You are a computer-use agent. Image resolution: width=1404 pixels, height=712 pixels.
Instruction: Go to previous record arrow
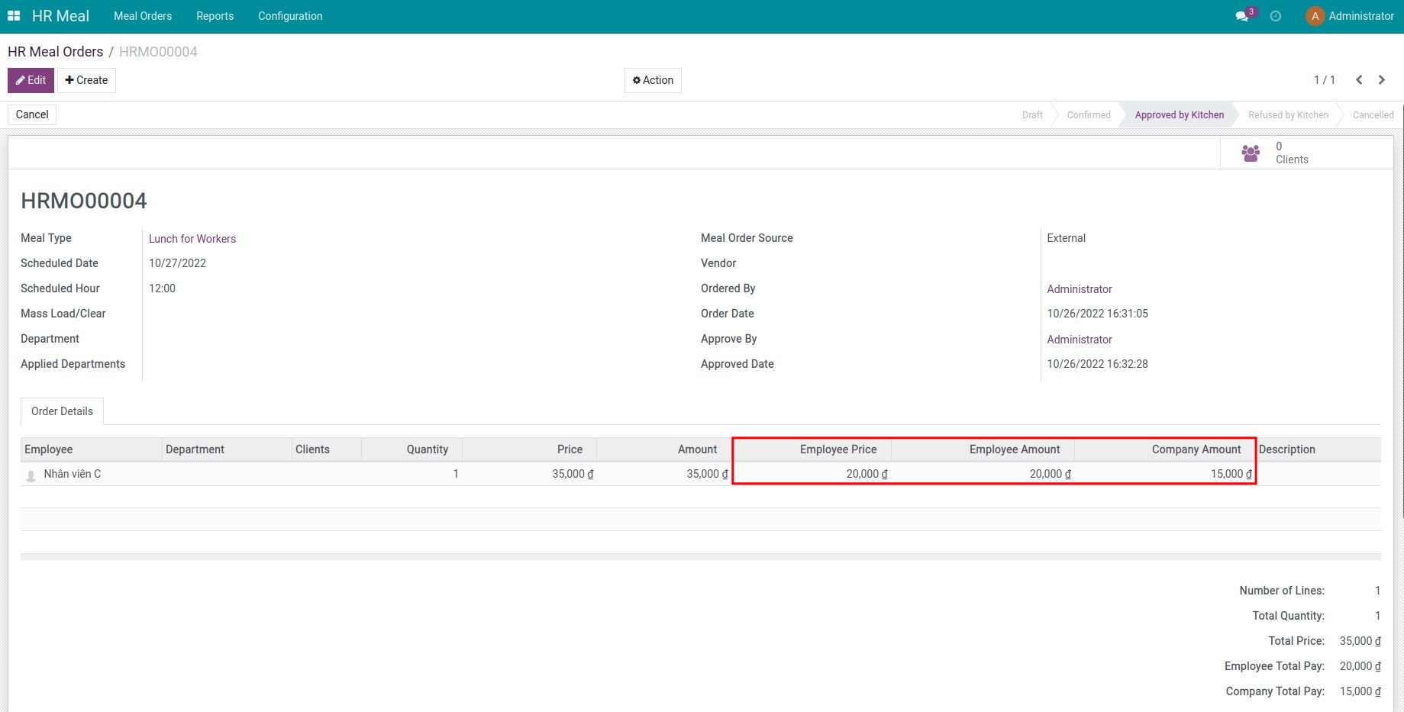click(1359, 80)
